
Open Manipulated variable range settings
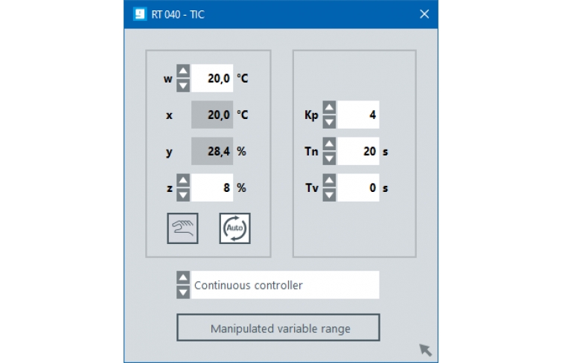pyautogui.click(x=278, y=328)
